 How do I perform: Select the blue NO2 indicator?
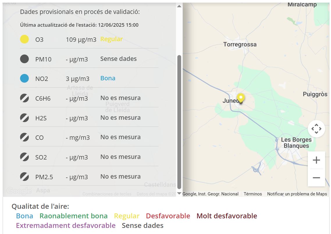(24, 78)
